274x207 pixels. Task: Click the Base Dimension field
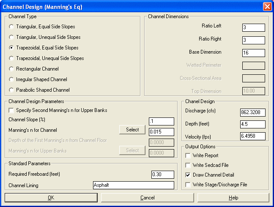coord(254,53)
